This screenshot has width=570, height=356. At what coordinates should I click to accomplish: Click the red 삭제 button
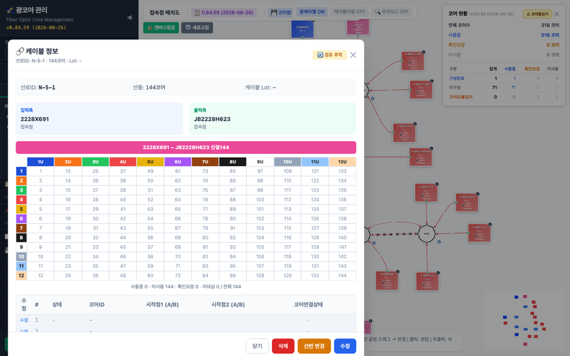(x=283, y=346)
